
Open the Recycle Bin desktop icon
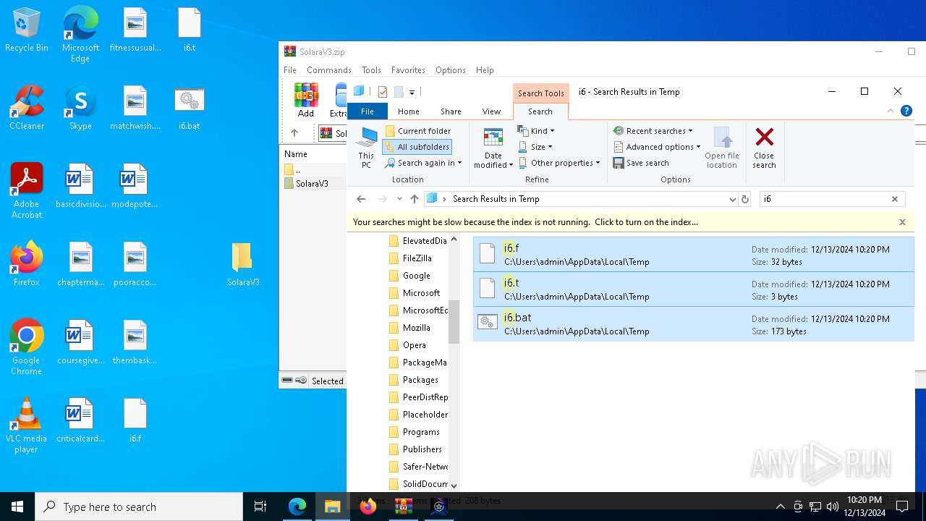27,30
